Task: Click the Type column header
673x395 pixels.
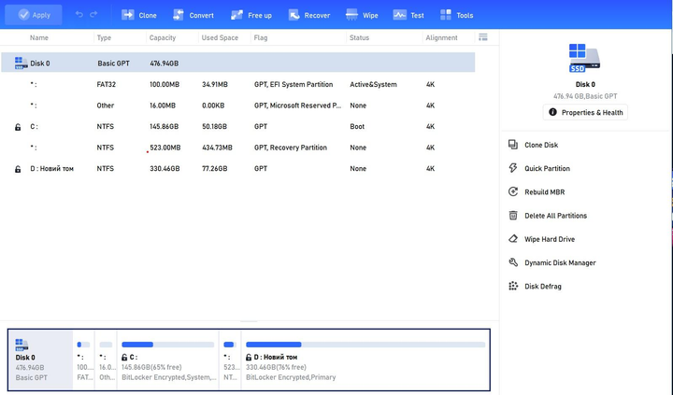Action: (x=104, y=37)
